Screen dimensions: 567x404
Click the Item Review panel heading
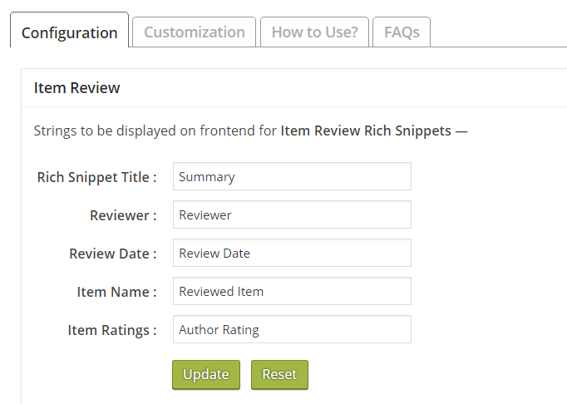pyautogui.click(x=77, y=88)
